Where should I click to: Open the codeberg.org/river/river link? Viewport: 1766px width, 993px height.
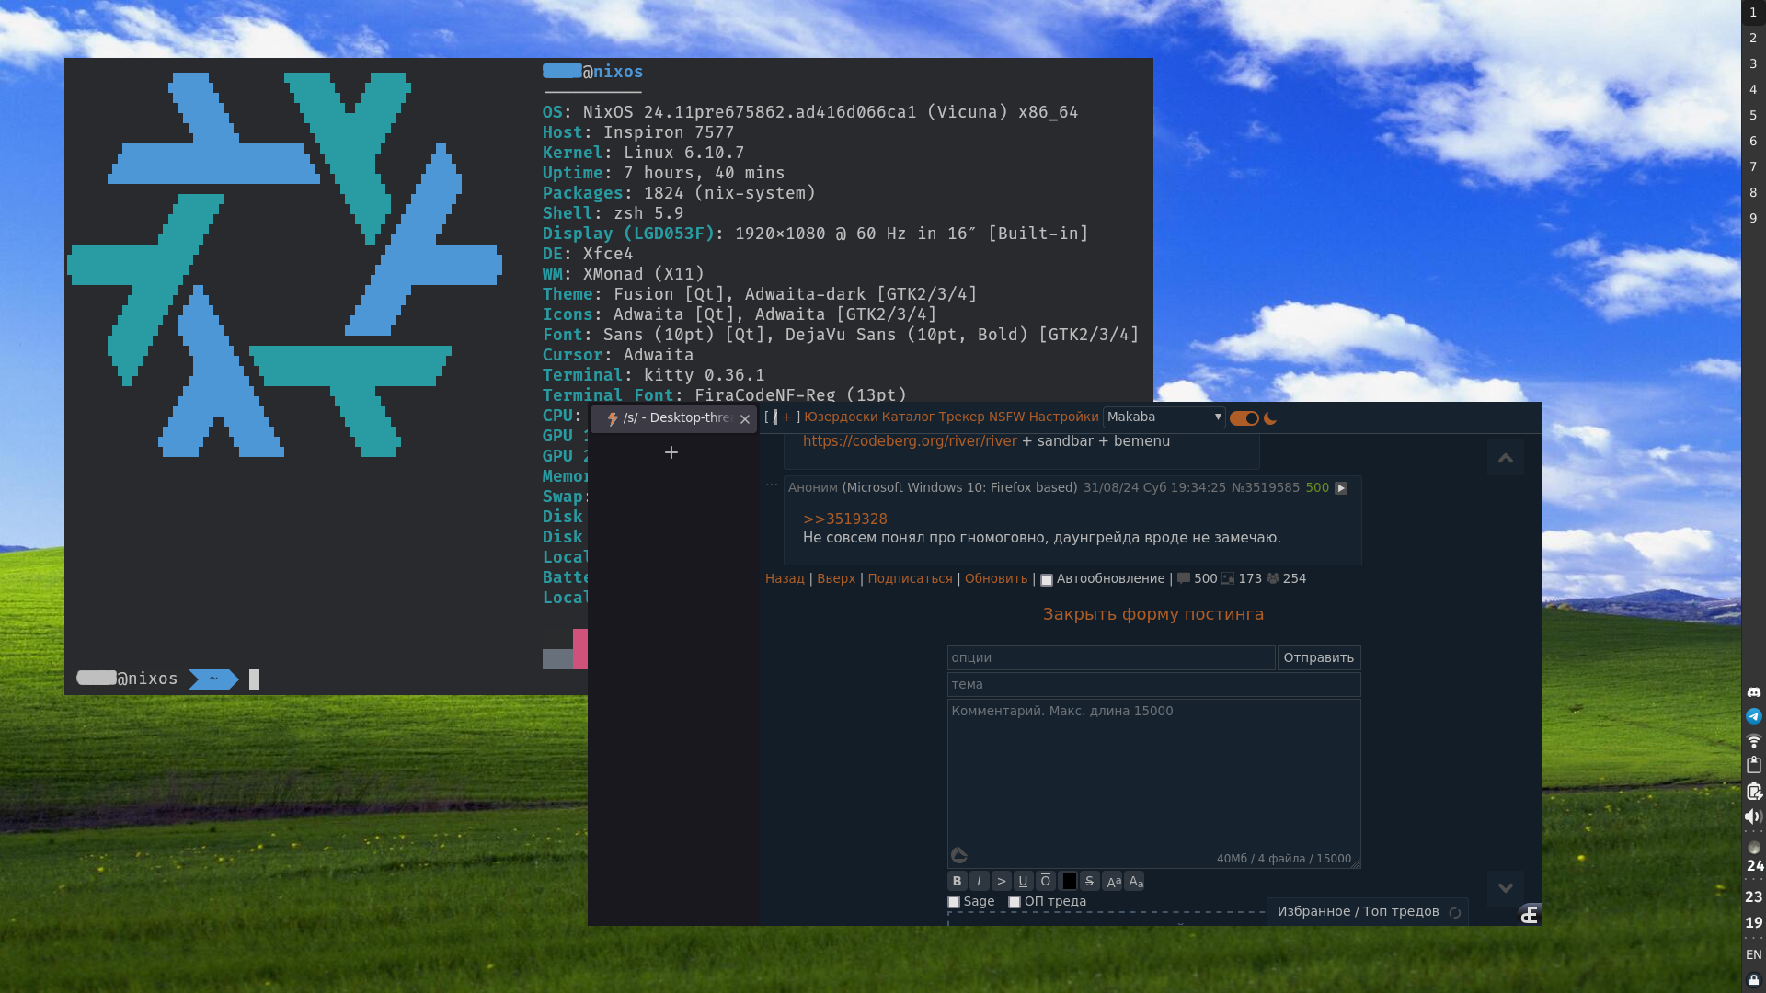tap(910, 441)
